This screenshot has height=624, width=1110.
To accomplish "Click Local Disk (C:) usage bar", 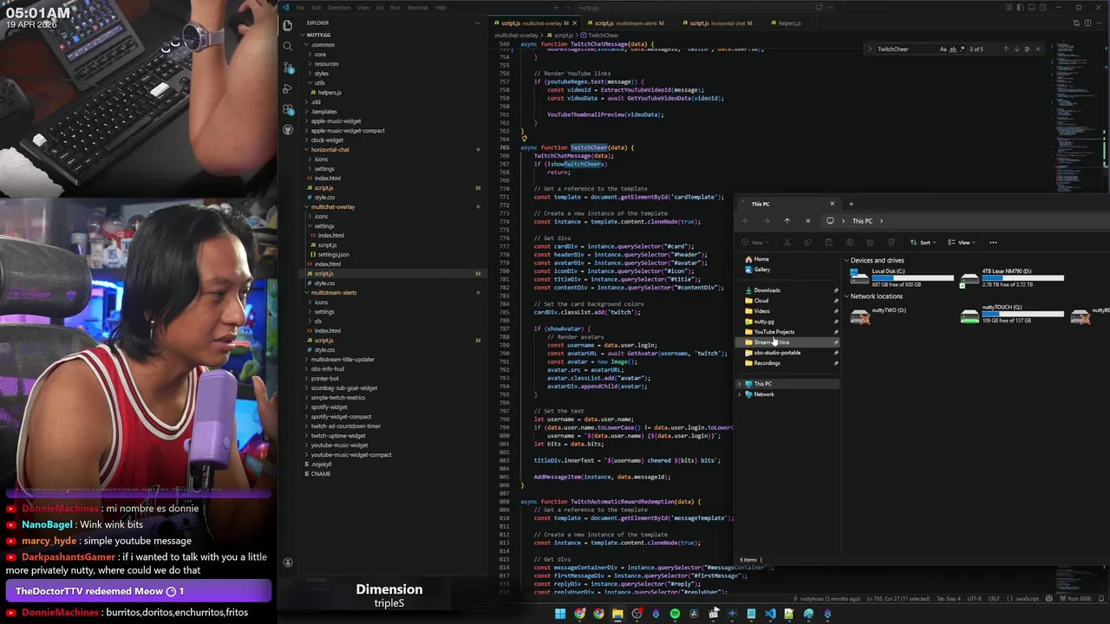I will click(912, 278).
